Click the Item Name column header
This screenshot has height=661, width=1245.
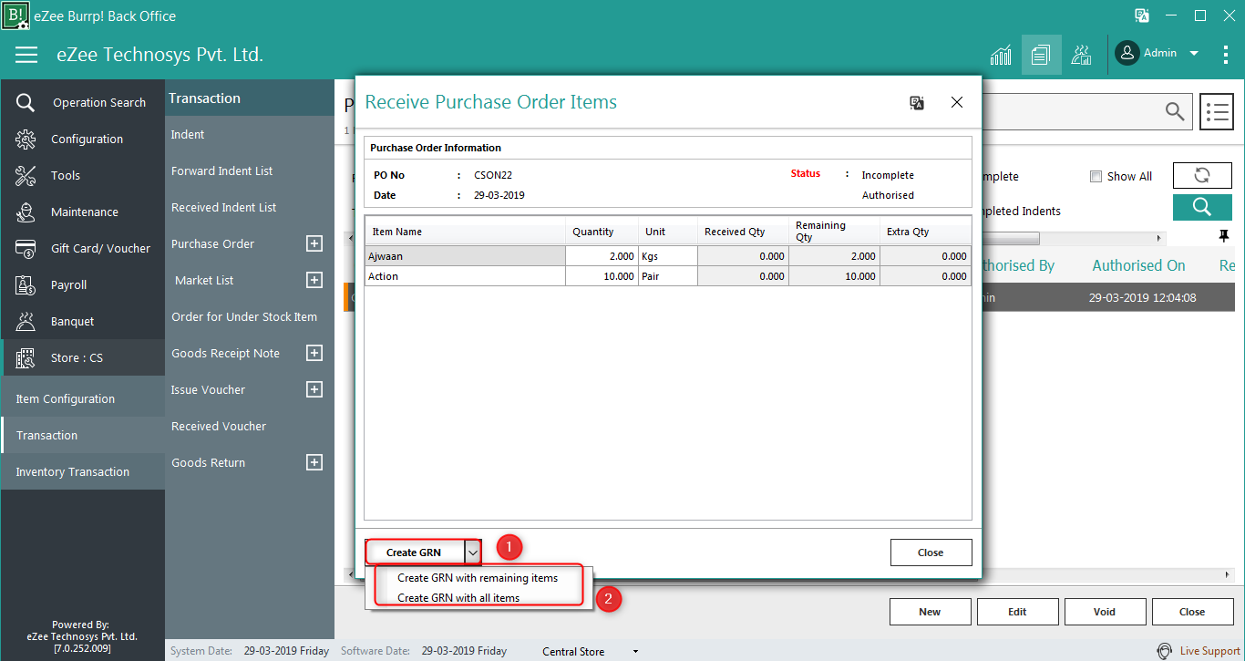click(465, 232)
